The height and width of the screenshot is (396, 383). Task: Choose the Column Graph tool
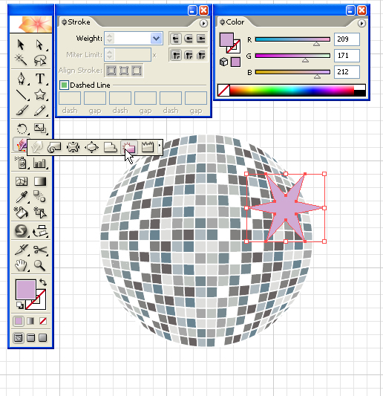click(40, 163)
